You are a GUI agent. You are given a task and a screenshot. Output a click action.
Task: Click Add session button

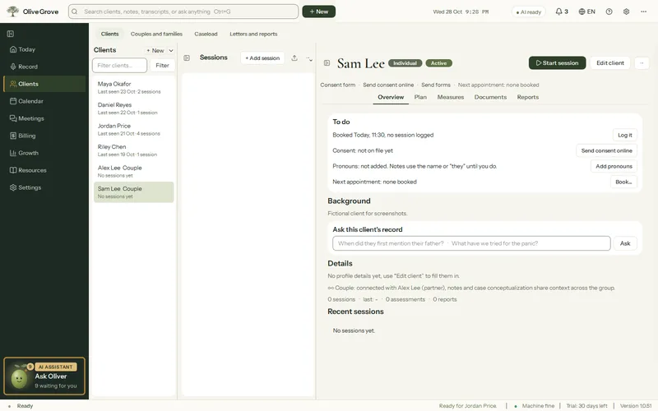click(x=262, y=58)
